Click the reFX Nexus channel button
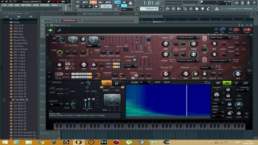The width and height of the screenshot is (258, 145). click(x=69, y=21)
